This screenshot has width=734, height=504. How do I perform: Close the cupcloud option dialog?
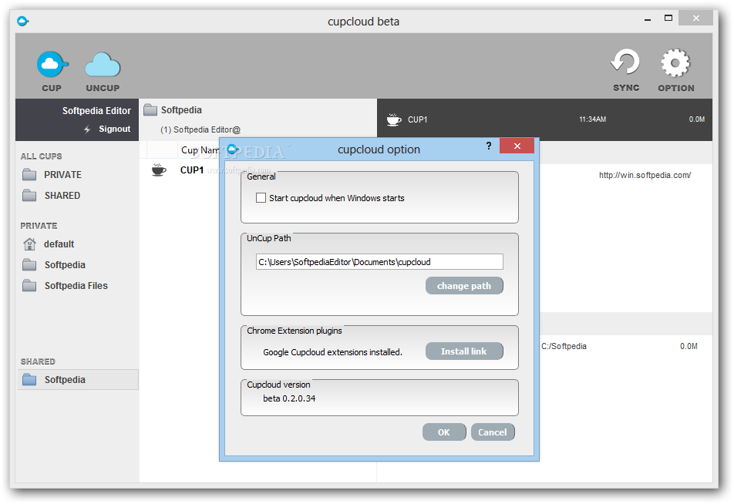517,146
